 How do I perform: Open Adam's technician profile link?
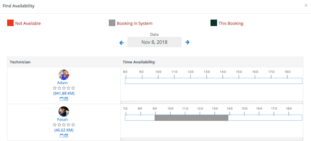62,83
